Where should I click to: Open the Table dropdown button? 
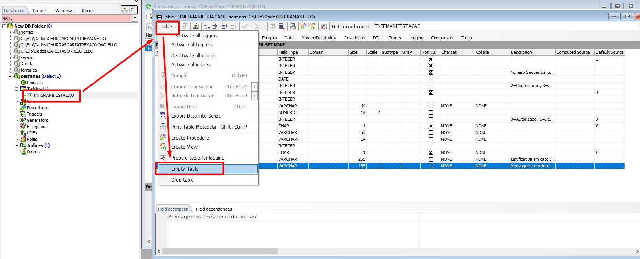coord(168,27)
